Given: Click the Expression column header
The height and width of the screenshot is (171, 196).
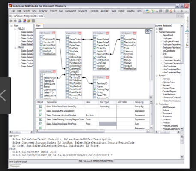Looking at the screenshot, I should tap(65, 102).
